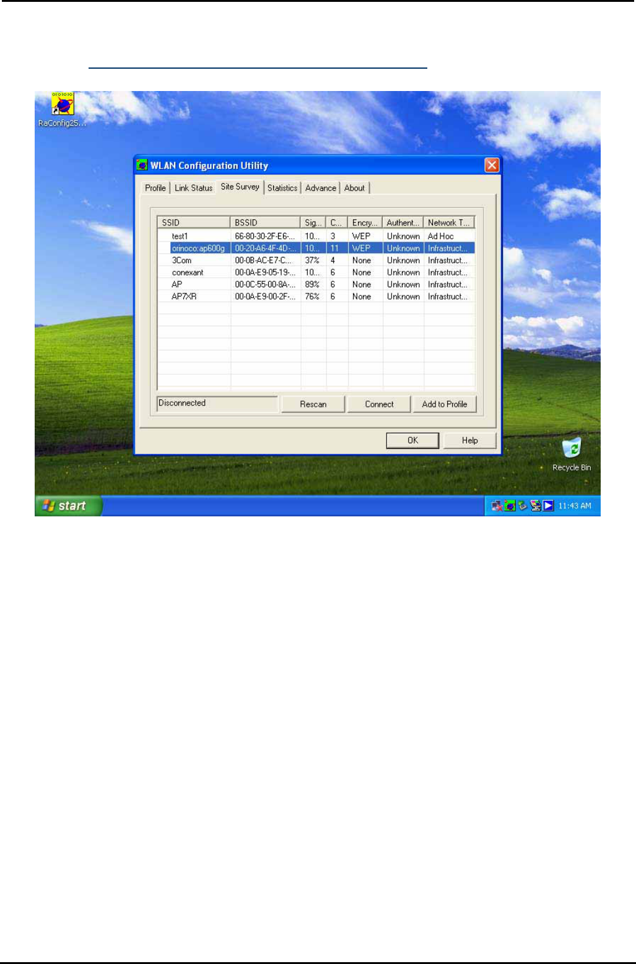This screenshot has width=636, height=964.
Task: Select the AP network row
Action: [316, 284]
